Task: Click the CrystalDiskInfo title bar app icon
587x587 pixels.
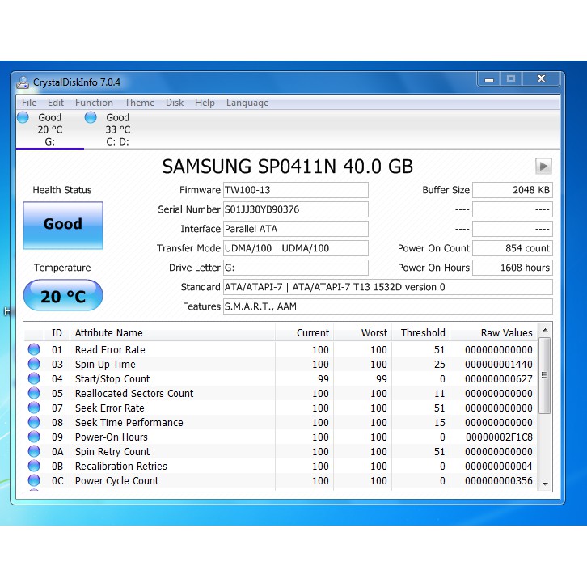Action: pos(23,82)
